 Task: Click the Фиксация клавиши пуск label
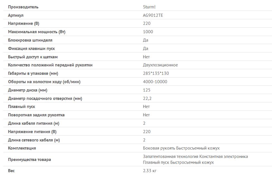click(x=31, y=49)
